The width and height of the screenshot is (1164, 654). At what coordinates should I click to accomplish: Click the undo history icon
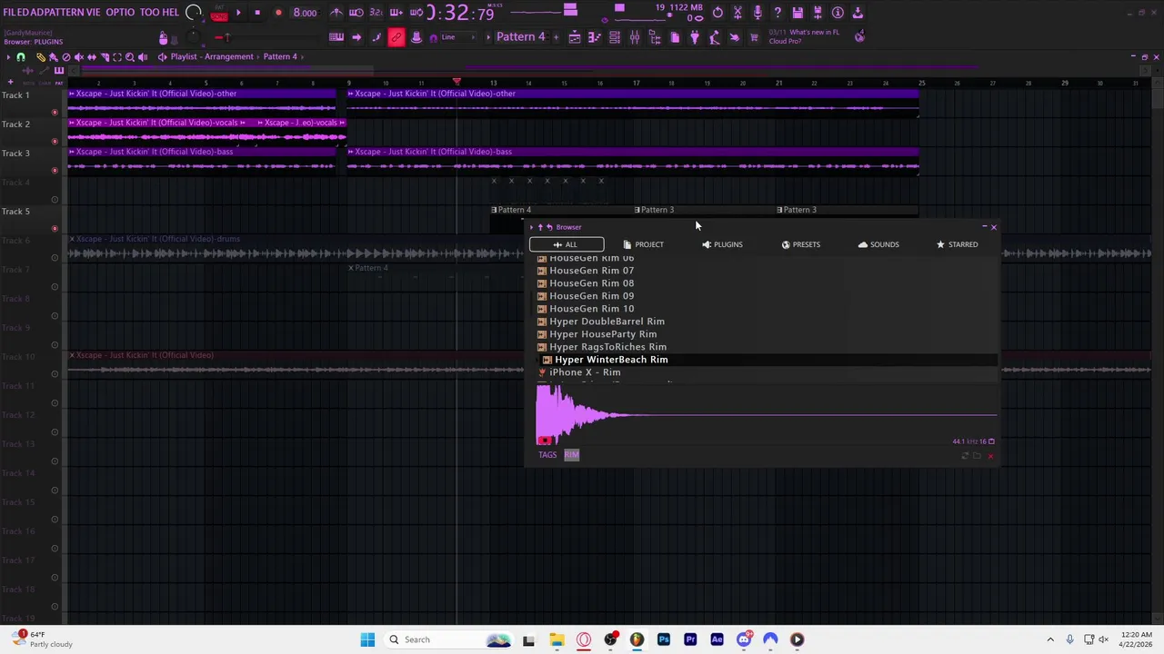click(717, 13)
